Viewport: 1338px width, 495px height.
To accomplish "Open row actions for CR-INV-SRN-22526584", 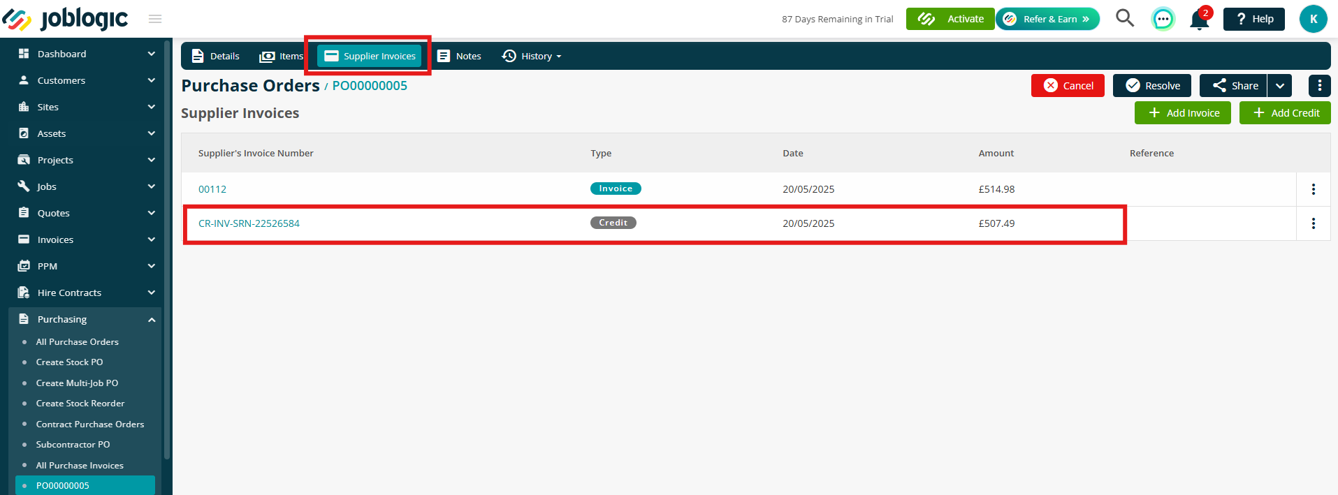I will tap(1314, 223).
